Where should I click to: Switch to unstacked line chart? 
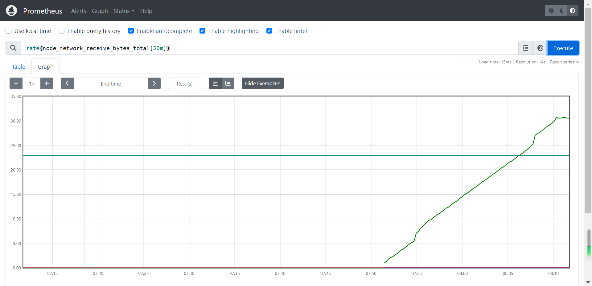(x=215, y=83)
